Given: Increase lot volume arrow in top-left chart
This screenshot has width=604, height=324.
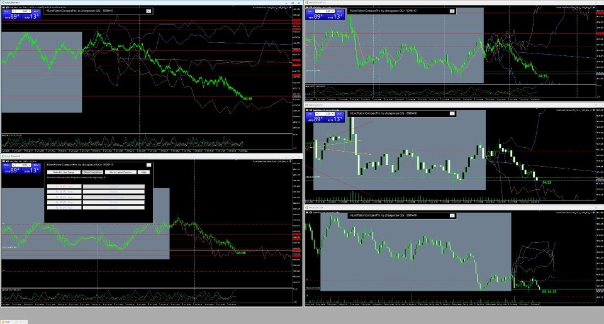Looking at the screenshot, I should [30, 11].
